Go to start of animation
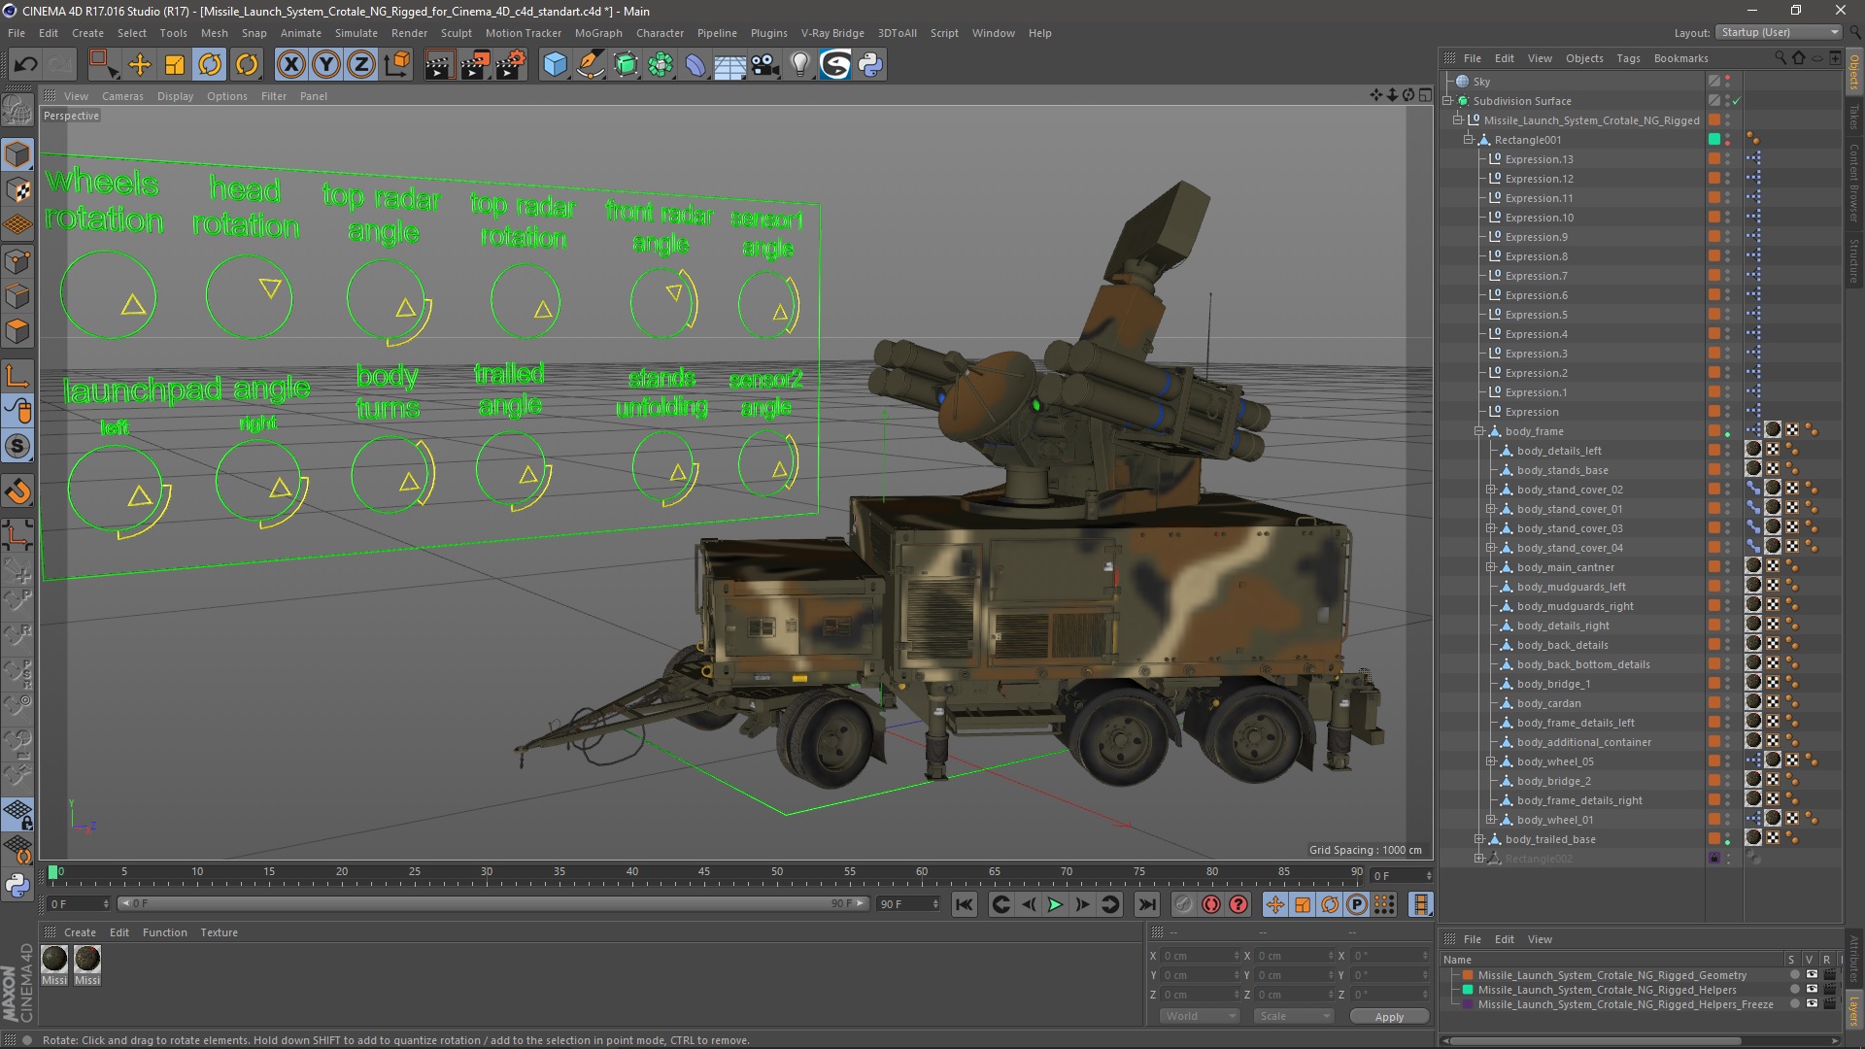Screen dimensions: 1865x1049 (x=964, y=905)
